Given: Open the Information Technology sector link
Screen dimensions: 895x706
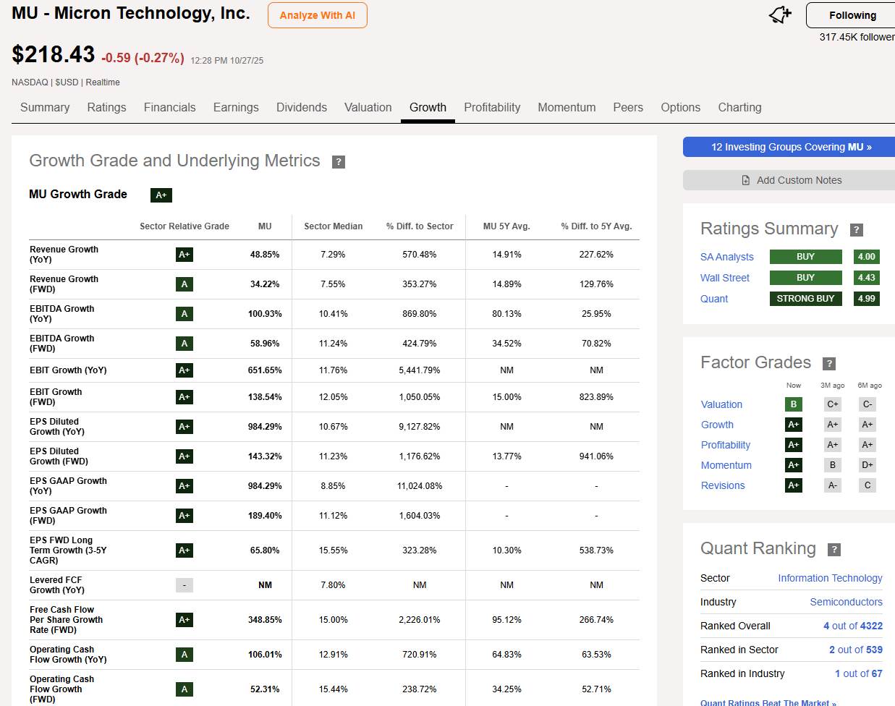Looking at the screenshot, I should [x=830, y=578].
